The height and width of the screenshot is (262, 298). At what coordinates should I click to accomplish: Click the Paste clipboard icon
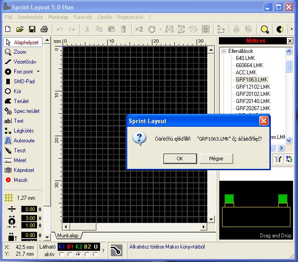pyautogui.click(x=111, y=29)
